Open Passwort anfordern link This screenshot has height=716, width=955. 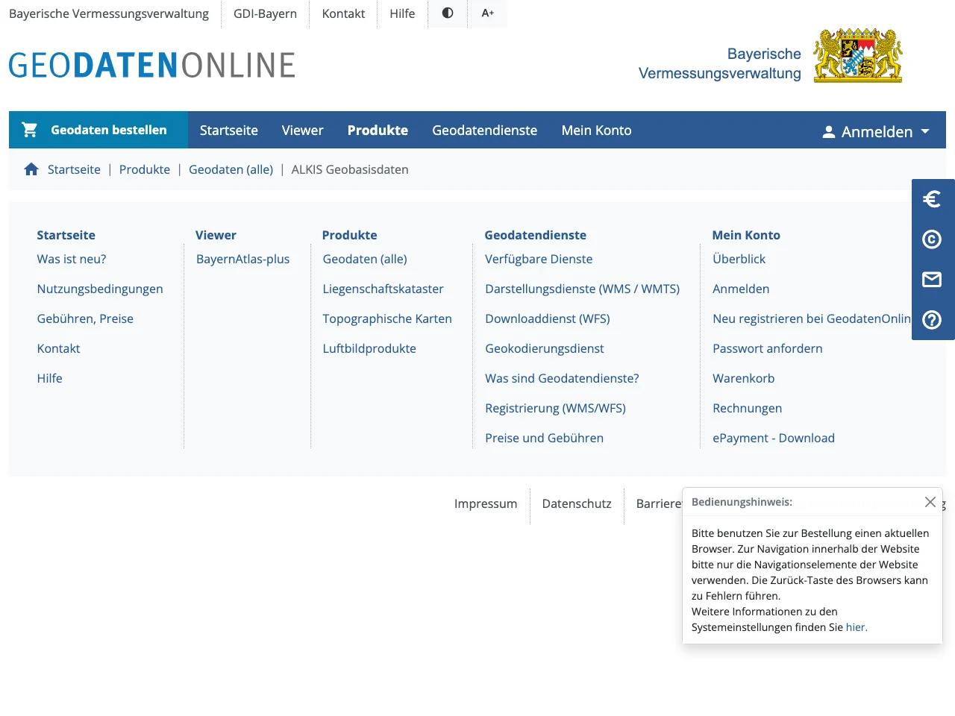768,348
